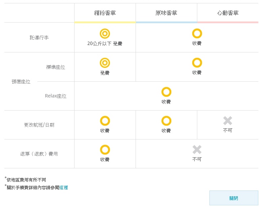Click double-circle icon for free 標準座位
Image resolution: width=259 pixels, height=207 pixels.
(x=105, y=63)
